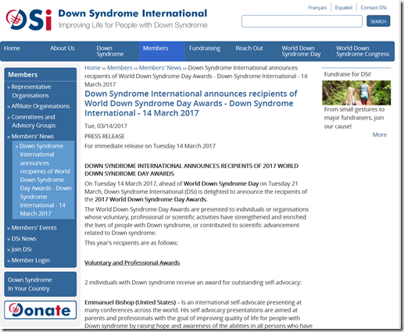
Task: Open the Contact DSi link
Action: (x=374, y=8)
